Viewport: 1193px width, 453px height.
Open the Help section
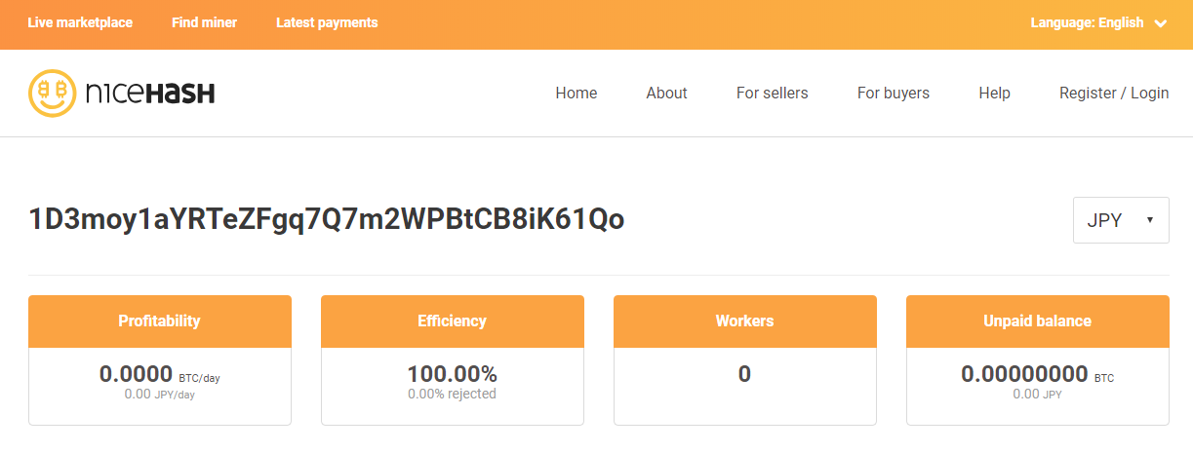click(994, 94)
